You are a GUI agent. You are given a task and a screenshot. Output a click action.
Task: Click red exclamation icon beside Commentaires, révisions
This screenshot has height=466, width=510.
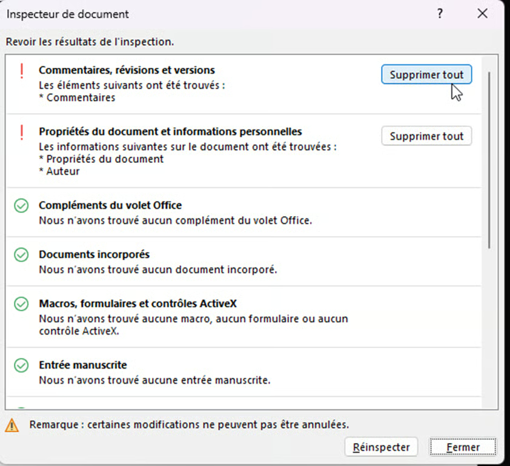(22, 71)
